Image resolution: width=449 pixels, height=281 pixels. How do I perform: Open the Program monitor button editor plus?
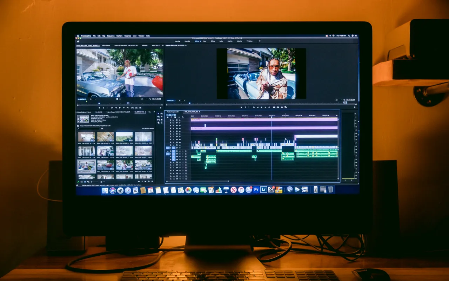(355, 107)
